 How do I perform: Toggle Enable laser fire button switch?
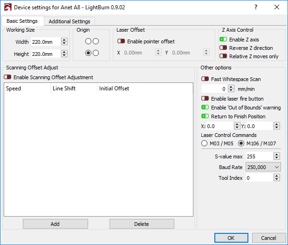pyautogui.click(x=205, y=99)
